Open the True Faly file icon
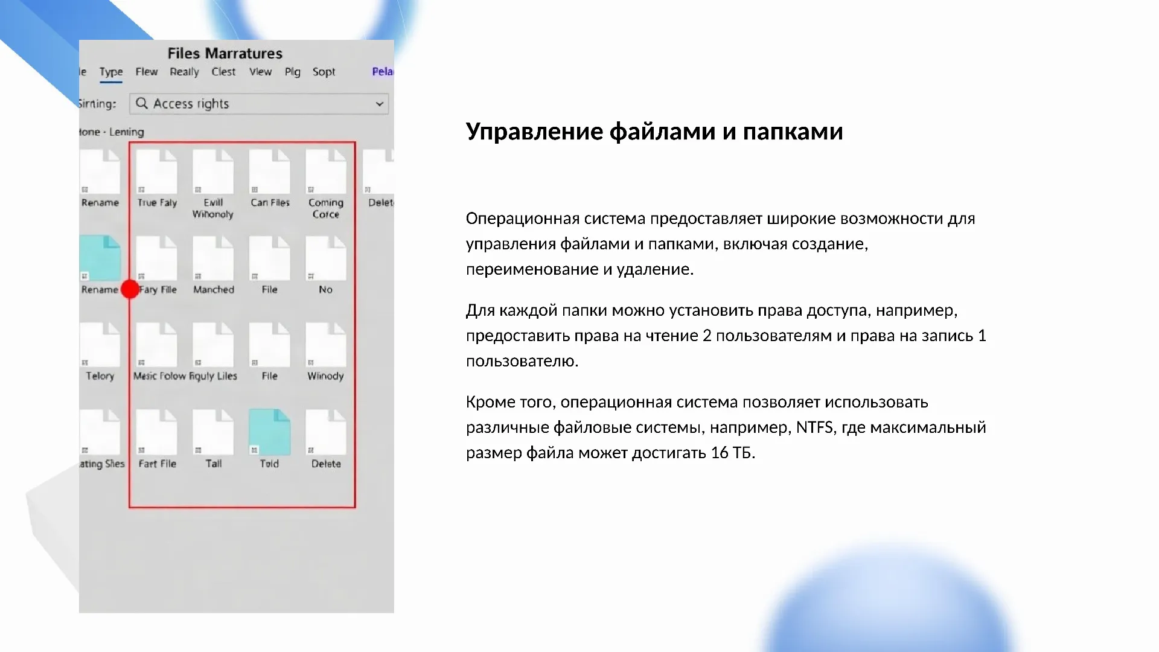The image size is (1159, 652). [157, 172]
